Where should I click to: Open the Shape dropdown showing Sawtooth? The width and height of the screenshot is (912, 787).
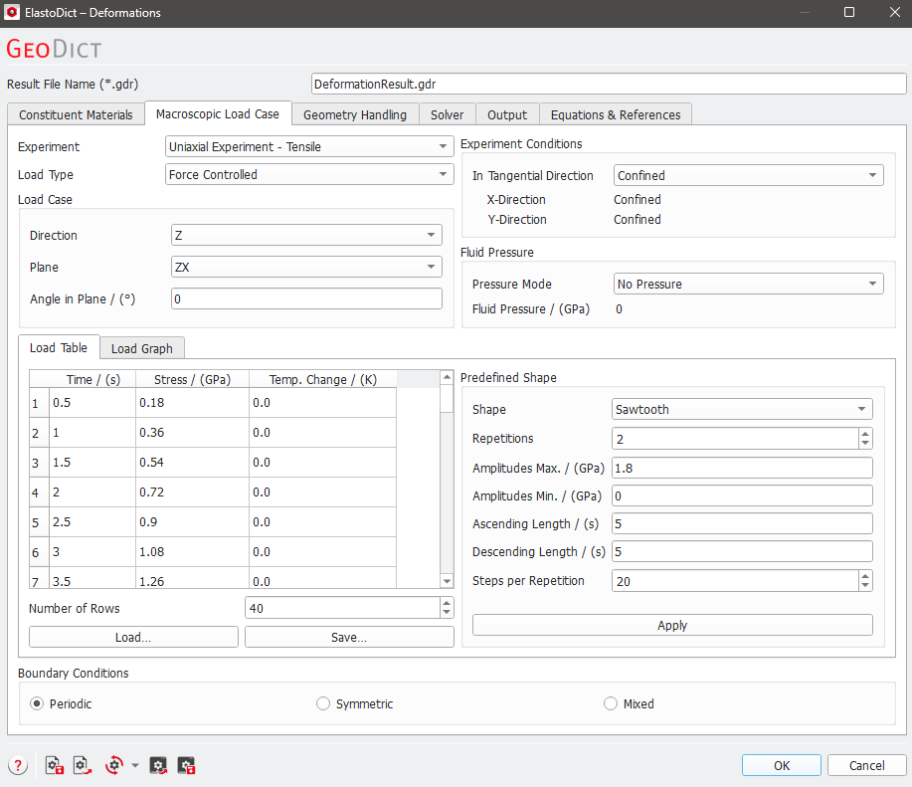tap(742, 409)
